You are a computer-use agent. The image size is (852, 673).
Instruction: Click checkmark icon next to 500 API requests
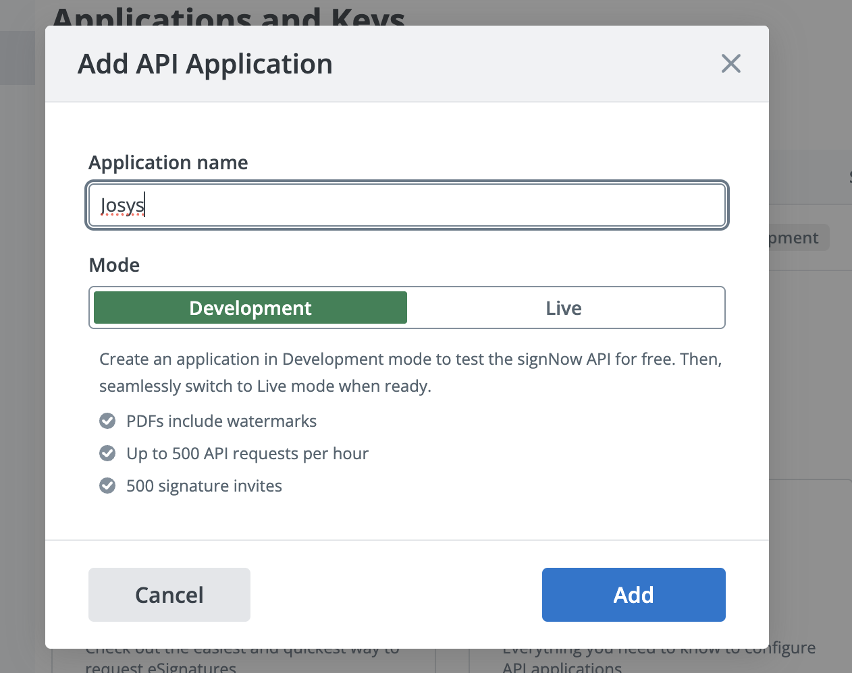point(107,453)
